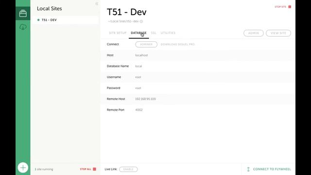Click the STOP SITE label
Viewport: 311px width, 175px height.
coord(280,7)
